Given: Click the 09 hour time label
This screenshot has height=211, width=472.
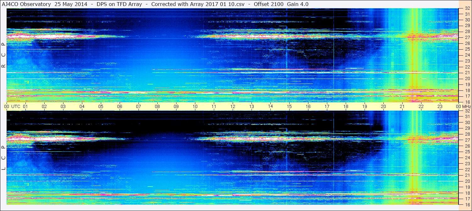Looking at the screenshot, I should tap(176, 106).
